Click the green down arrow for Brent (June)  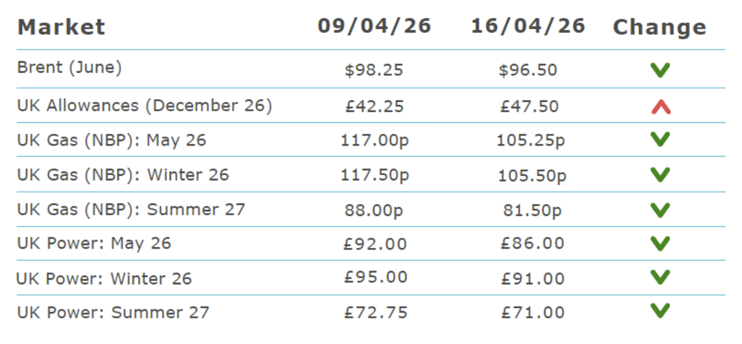click(660, 70)
